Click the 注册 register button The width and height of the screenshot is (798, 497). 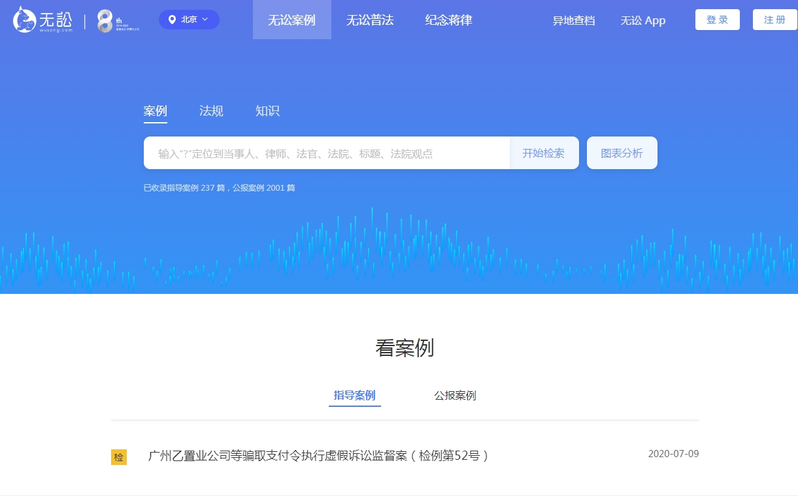(x=774, y=20)
